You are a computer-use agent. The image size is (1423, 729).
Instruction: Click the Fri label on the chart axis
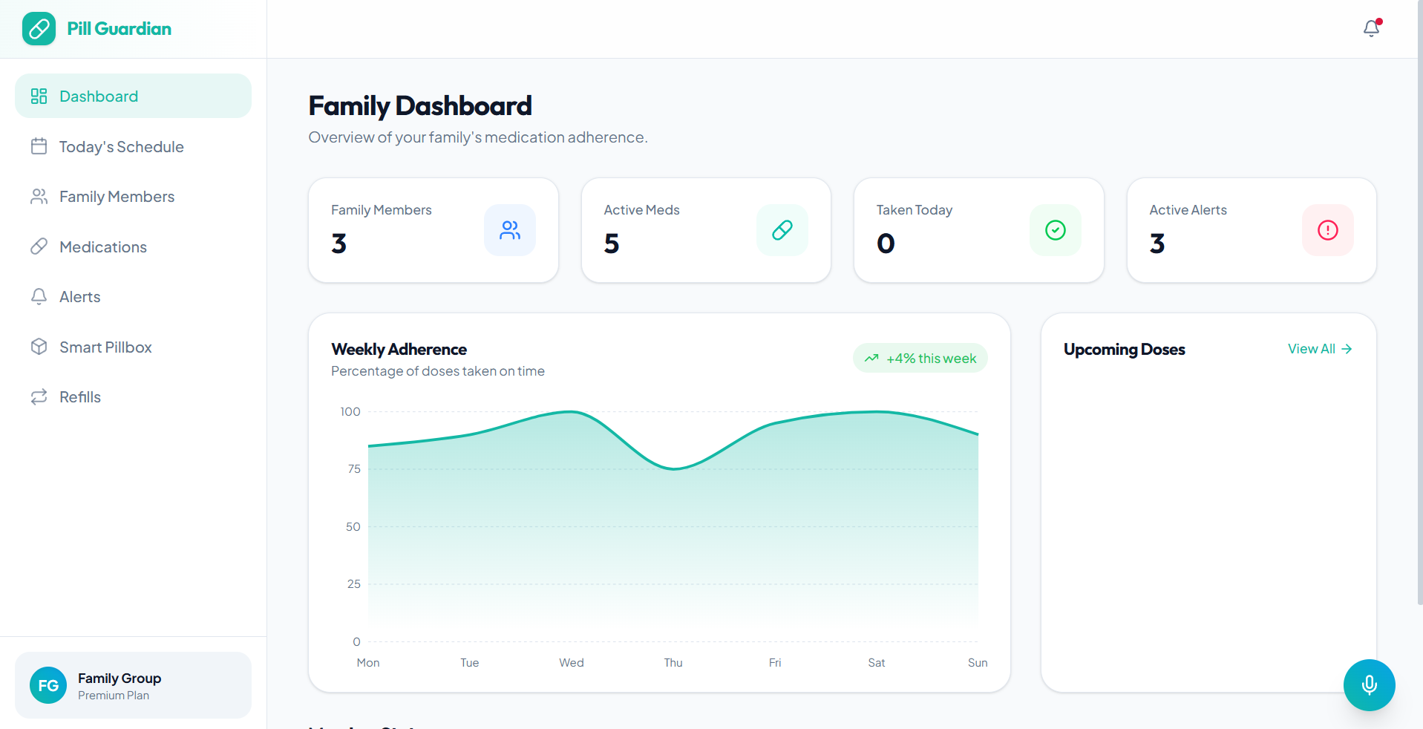pos(775,663)
